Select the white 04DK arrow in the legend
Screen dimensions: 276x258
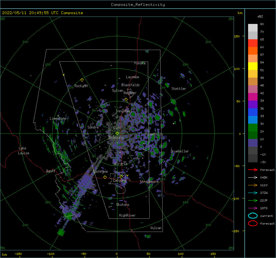coord(253,177)
